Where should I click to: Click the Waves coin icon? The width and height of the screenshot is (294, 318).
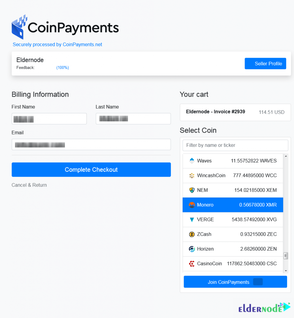click(x=192, y=161)
